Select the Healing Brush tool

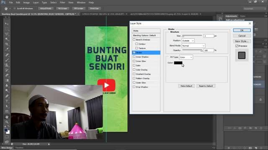7,55
